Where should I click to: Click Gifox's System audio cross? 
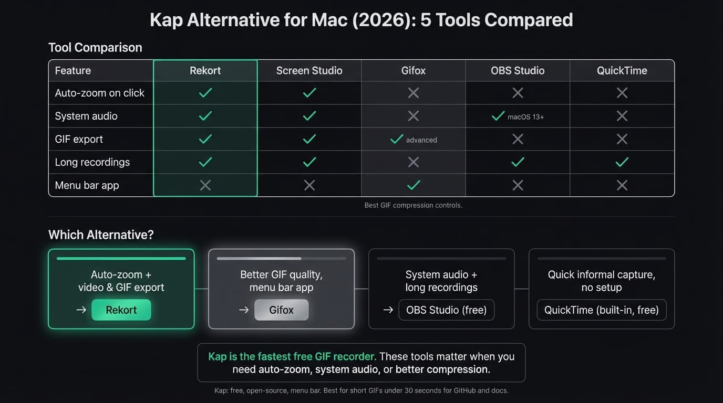(x=414, y=116)
